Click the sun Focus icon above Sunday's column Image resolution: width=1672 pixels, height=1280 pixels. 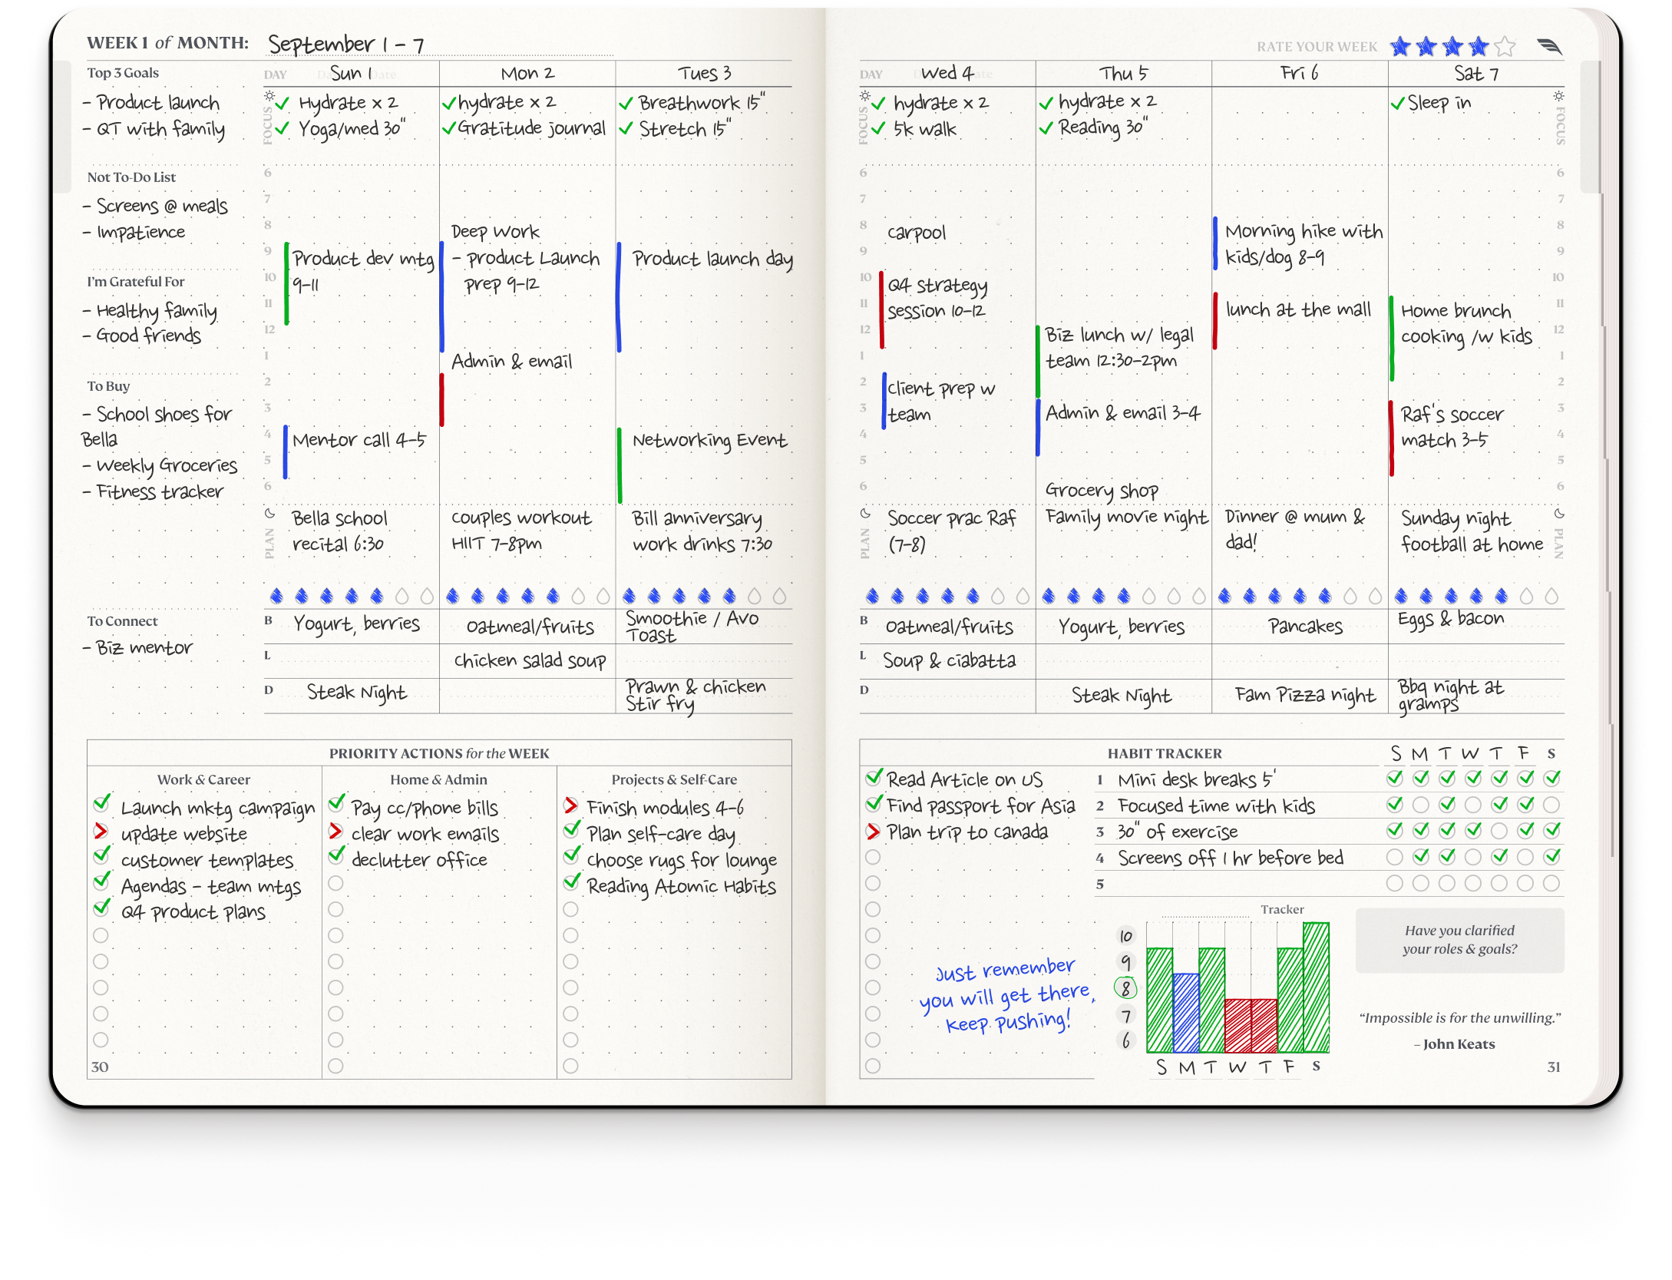coord(269,96)
